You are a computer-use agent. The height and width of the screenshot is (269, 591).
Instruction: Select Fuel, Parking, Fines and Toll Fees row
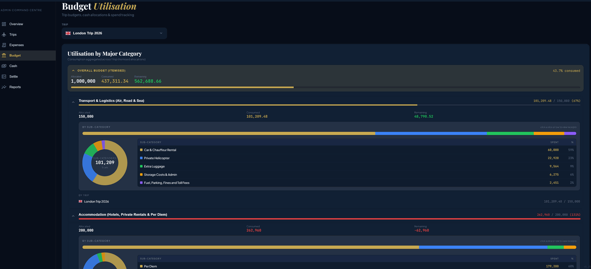(x=357, y=183)
